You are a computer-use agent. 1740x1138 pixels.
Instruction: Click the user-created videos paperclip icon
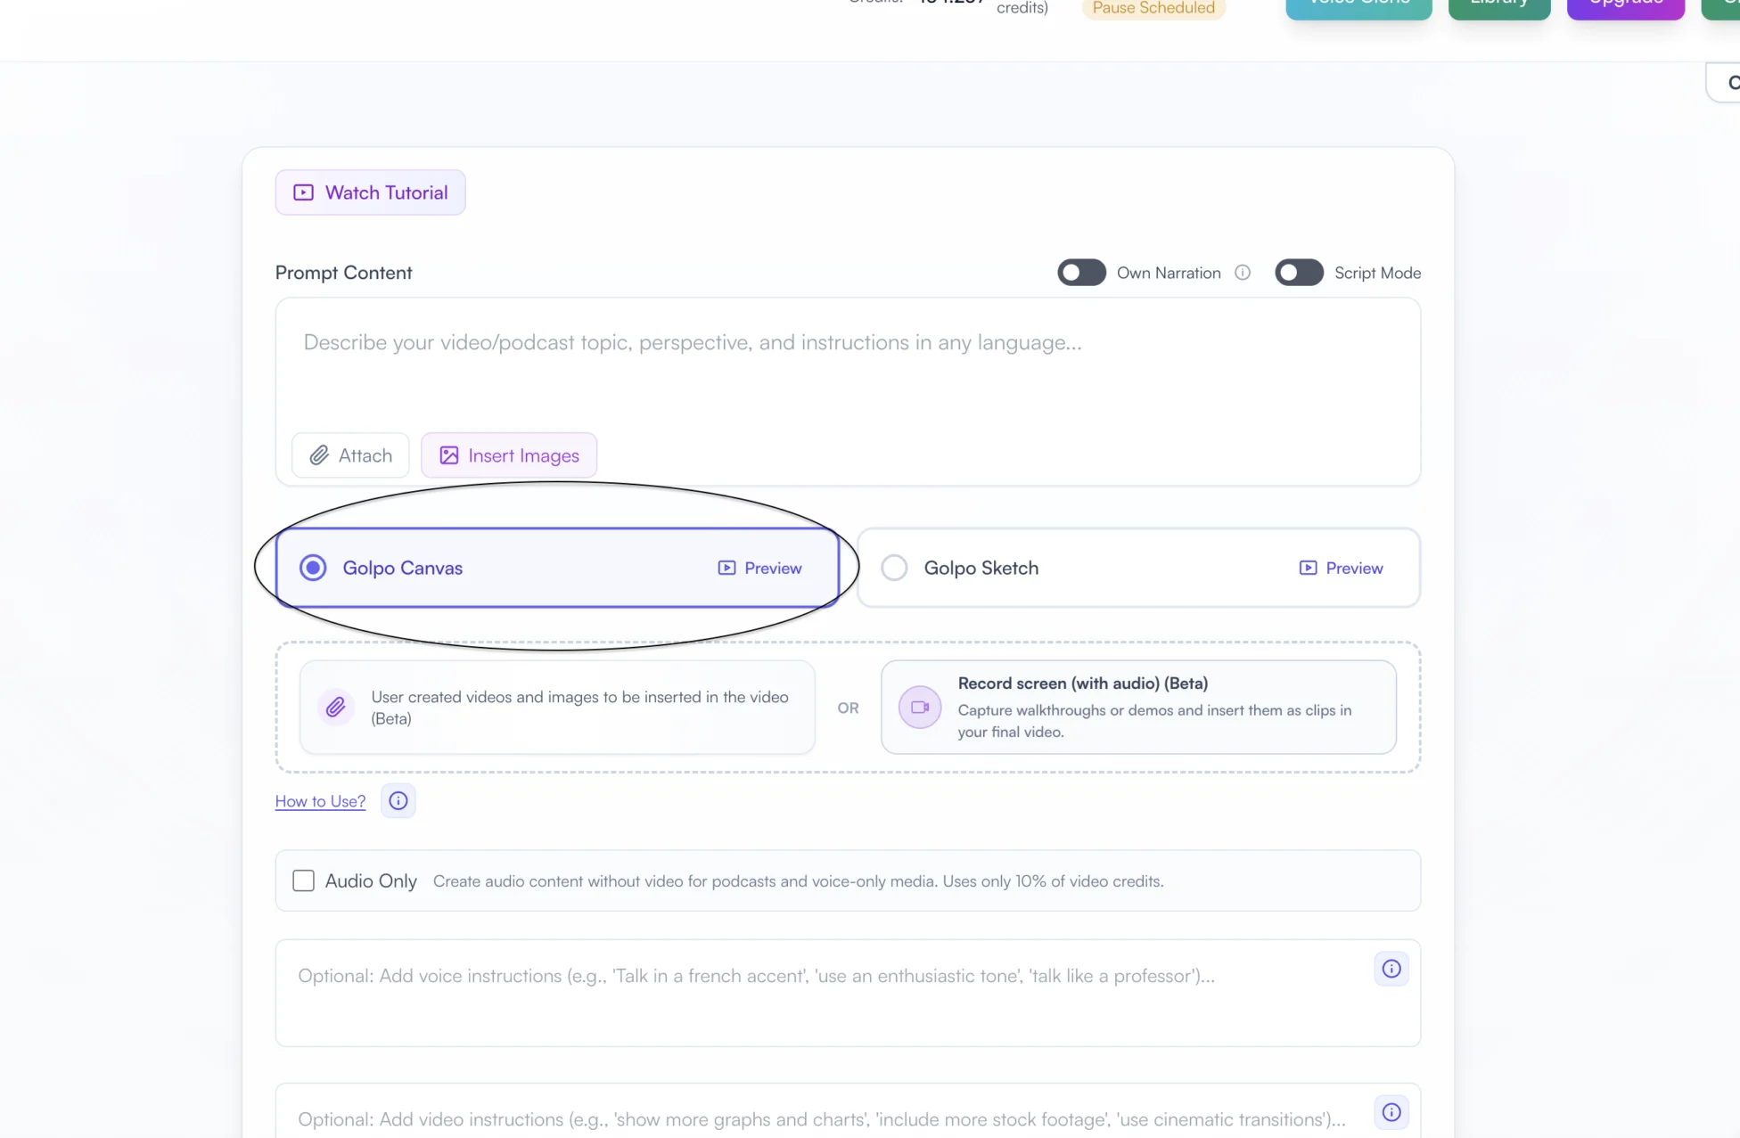tap(335, 708)
